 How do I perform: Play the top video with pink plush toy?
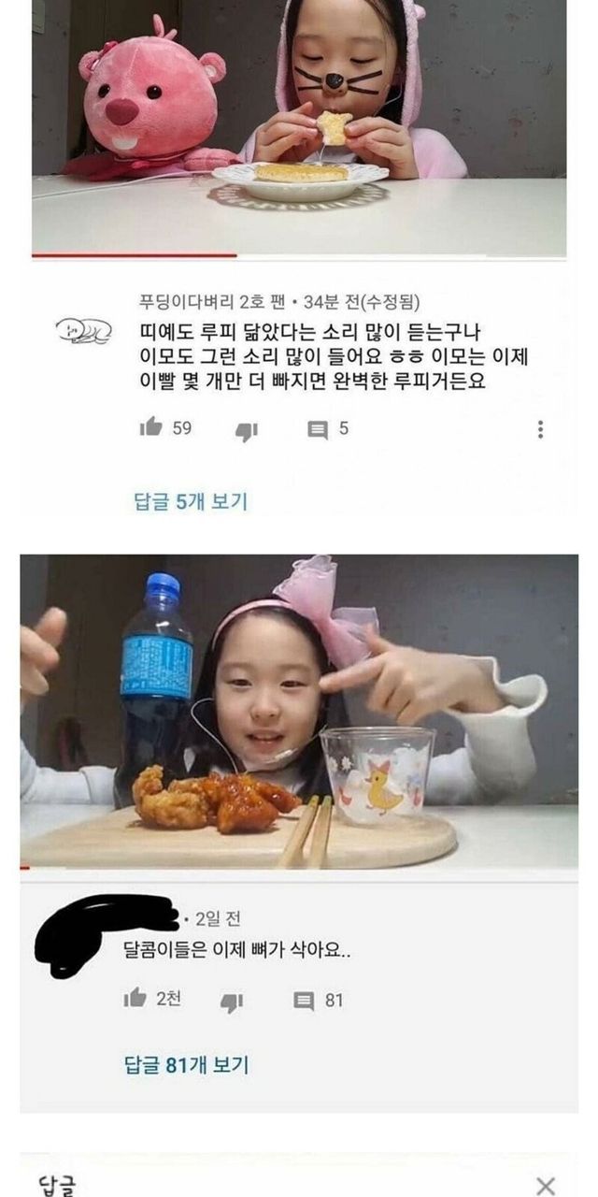tap(299, 126)
